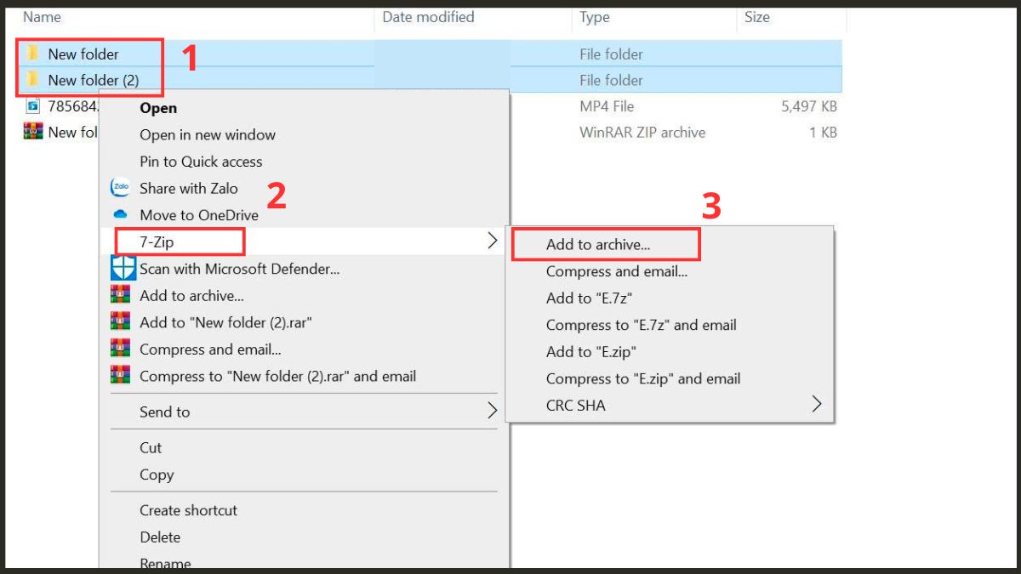The image size is (1021, 574).
Task: Choose WinRAR Add to archive... entry
Action: [x=191, y=295]
